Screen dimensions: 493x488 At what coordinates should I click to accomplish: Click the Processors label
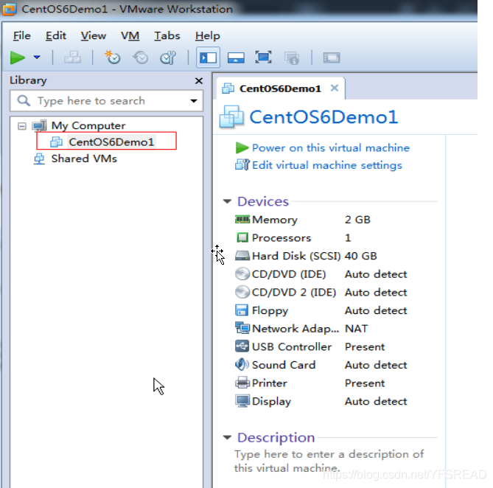(282, 237)
